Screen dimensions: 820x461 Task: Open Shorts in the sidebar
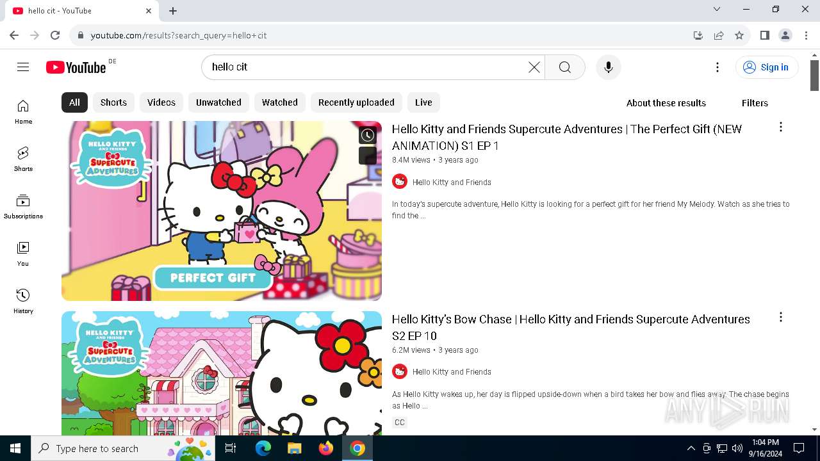pyautogui.click(x=23, y=159)
